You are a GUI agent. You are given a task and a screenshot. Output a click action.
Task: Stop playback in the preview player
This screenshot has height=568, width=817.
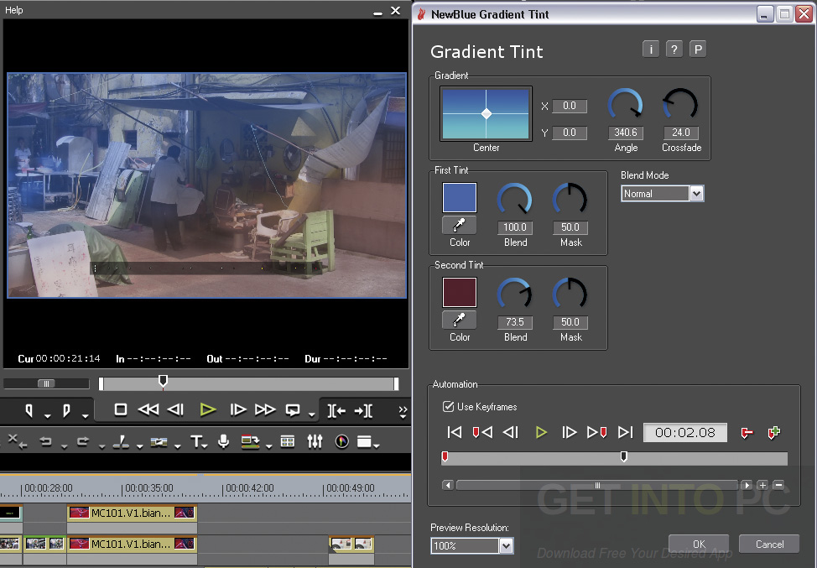coord(120,410)
